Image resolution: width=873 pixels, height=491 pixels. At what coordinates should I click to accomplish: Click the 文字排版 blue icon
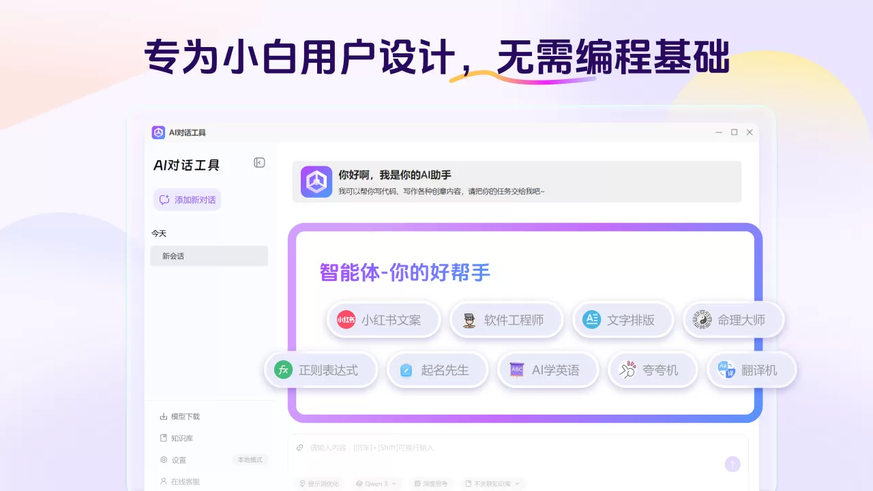pyautogui.click(x=591, y=319)
